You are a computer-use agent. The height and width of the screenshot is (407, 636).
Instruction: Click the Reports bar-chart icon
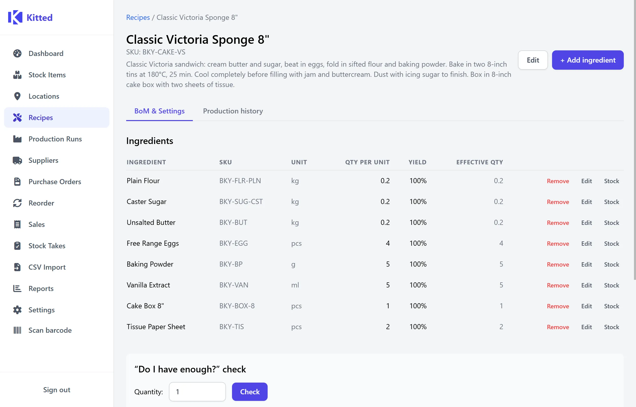[18, 288]
